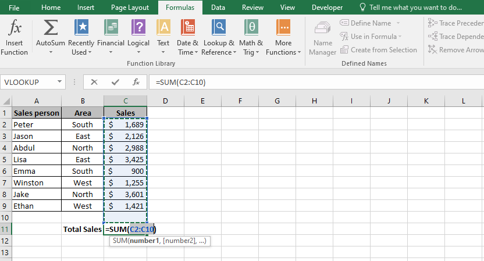Confirm the formula with the checkmark button

(115, 82)
